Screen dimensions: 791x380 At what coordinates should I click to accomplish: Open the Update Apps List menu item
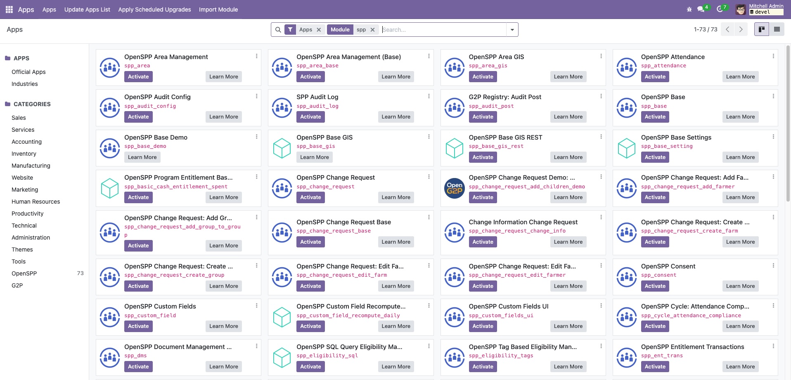pyautogui.click(x=87, y=9)
